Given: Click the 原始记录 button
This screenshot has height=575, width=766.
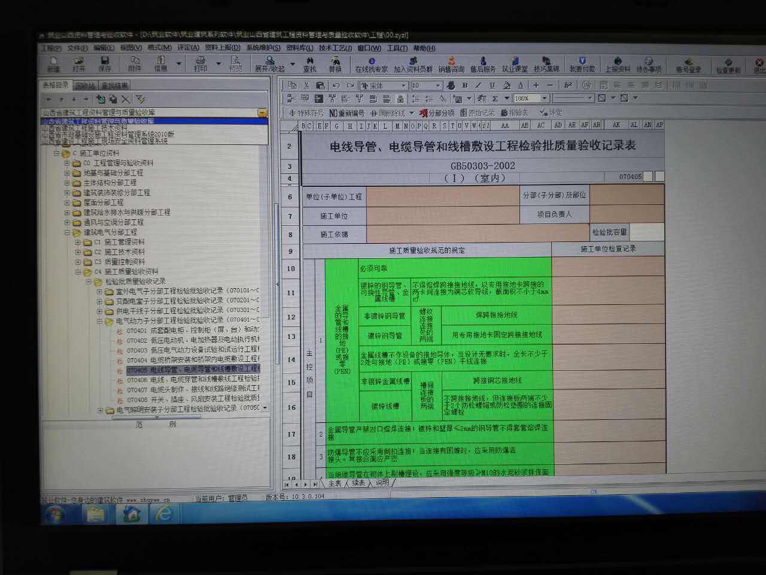Looking at the screenshot, I should [x=478, y=113].
